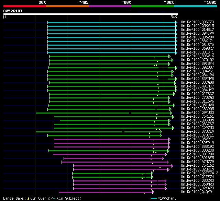
Task: Open the UniRef100_Q1H8L7 hit label
Action: (197, 30)
